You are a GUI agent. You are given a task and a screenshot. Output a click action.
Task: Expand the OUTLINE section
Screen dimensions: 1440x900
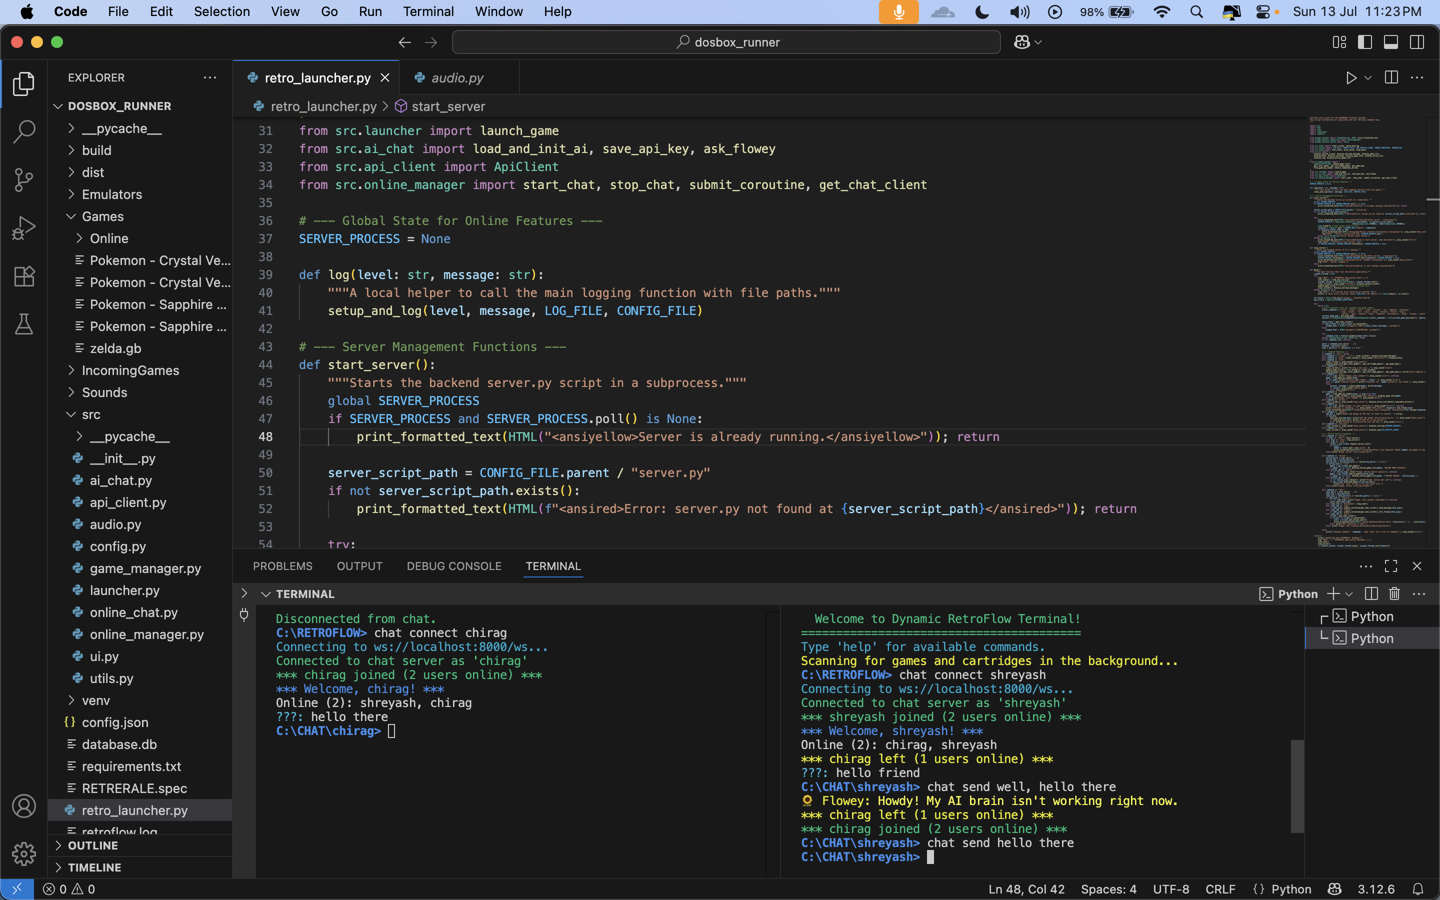[93, 845]
